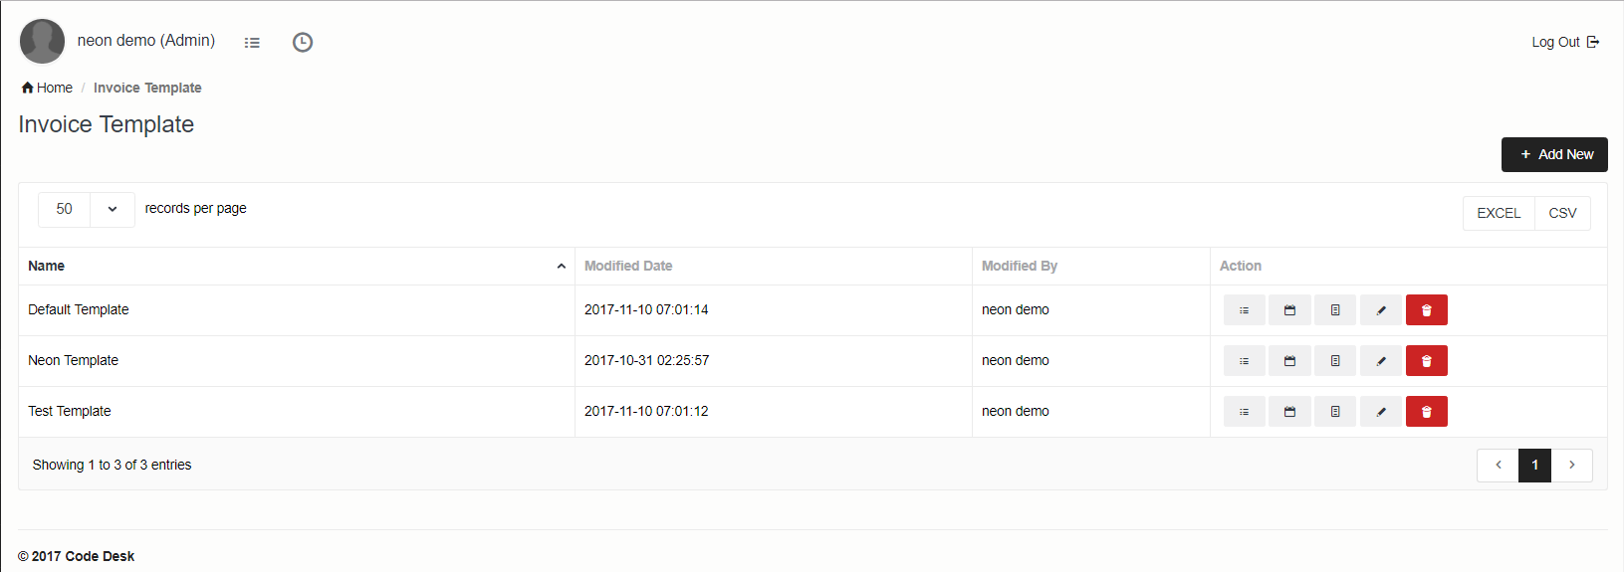This screenshot has width=1624, height=572.
Task: Edit the Neon Template with pencil icon
Action: tap(1380, 361)
